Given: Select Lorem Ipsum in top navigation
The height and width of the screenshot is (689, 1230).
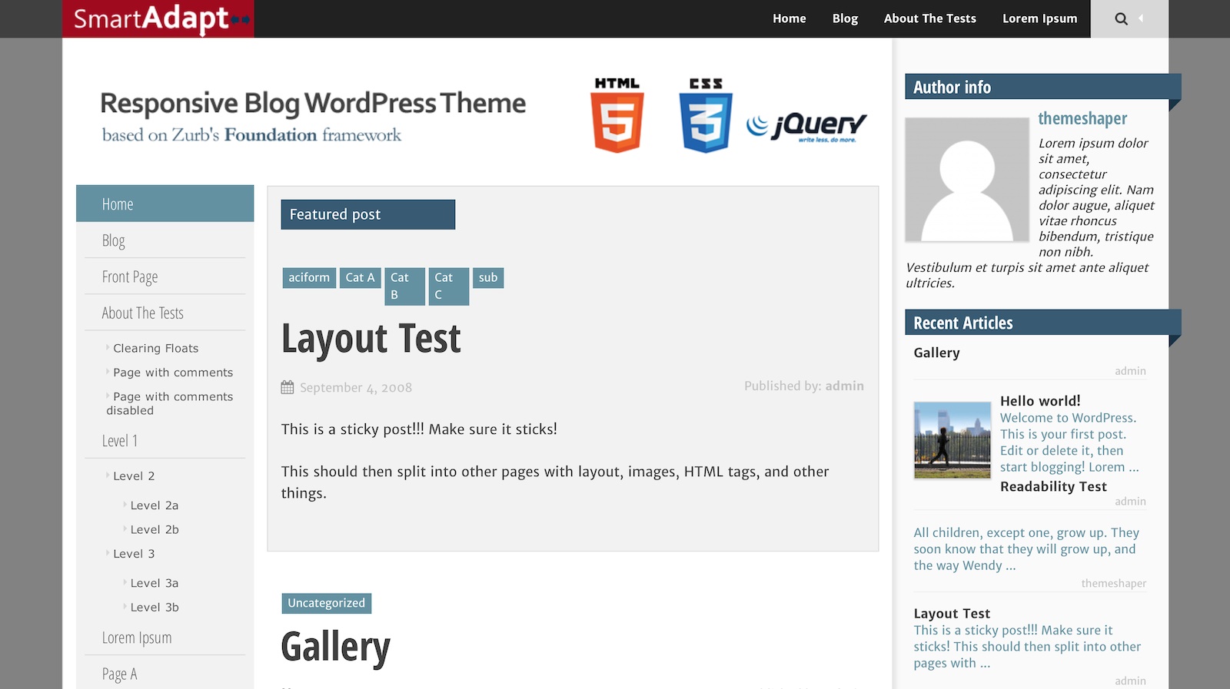Looking at the screenshot, I should (1039, 18).
